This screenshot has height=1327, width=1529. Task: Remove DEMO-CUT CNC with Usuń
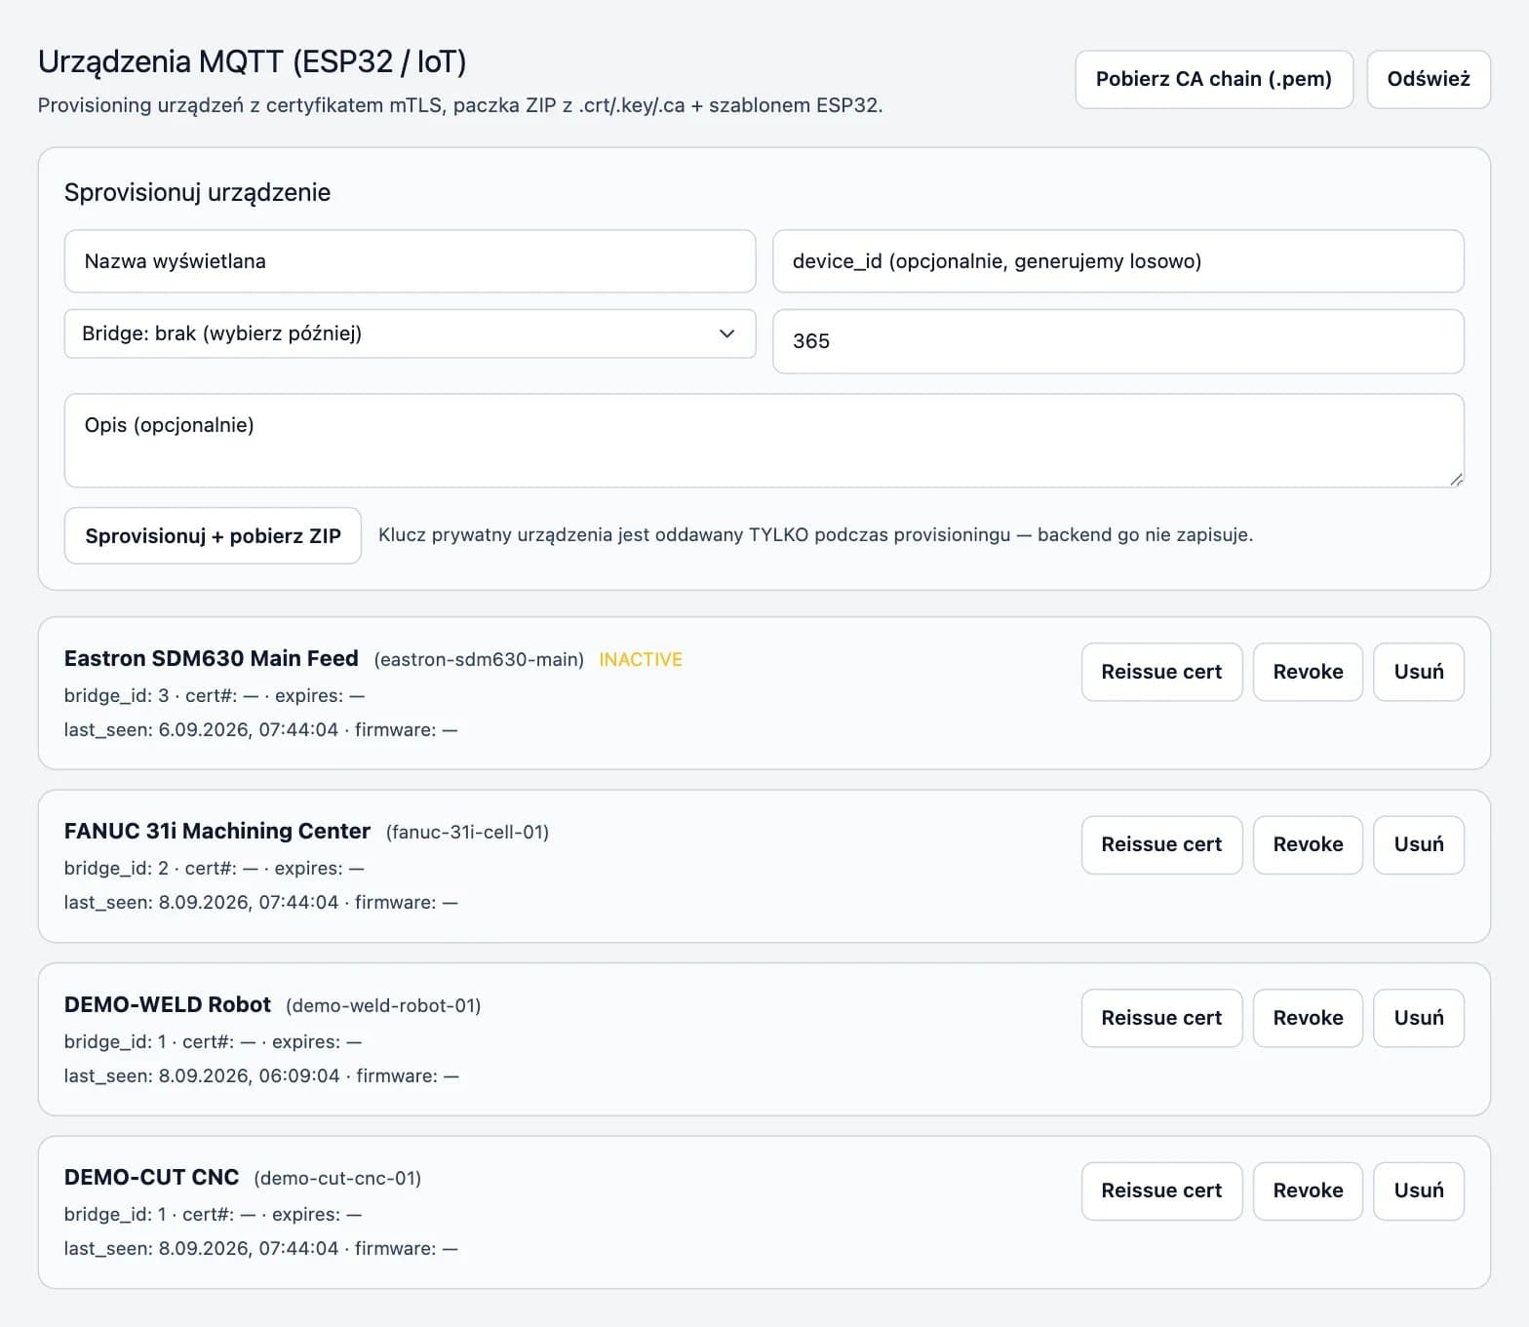1419,1190
